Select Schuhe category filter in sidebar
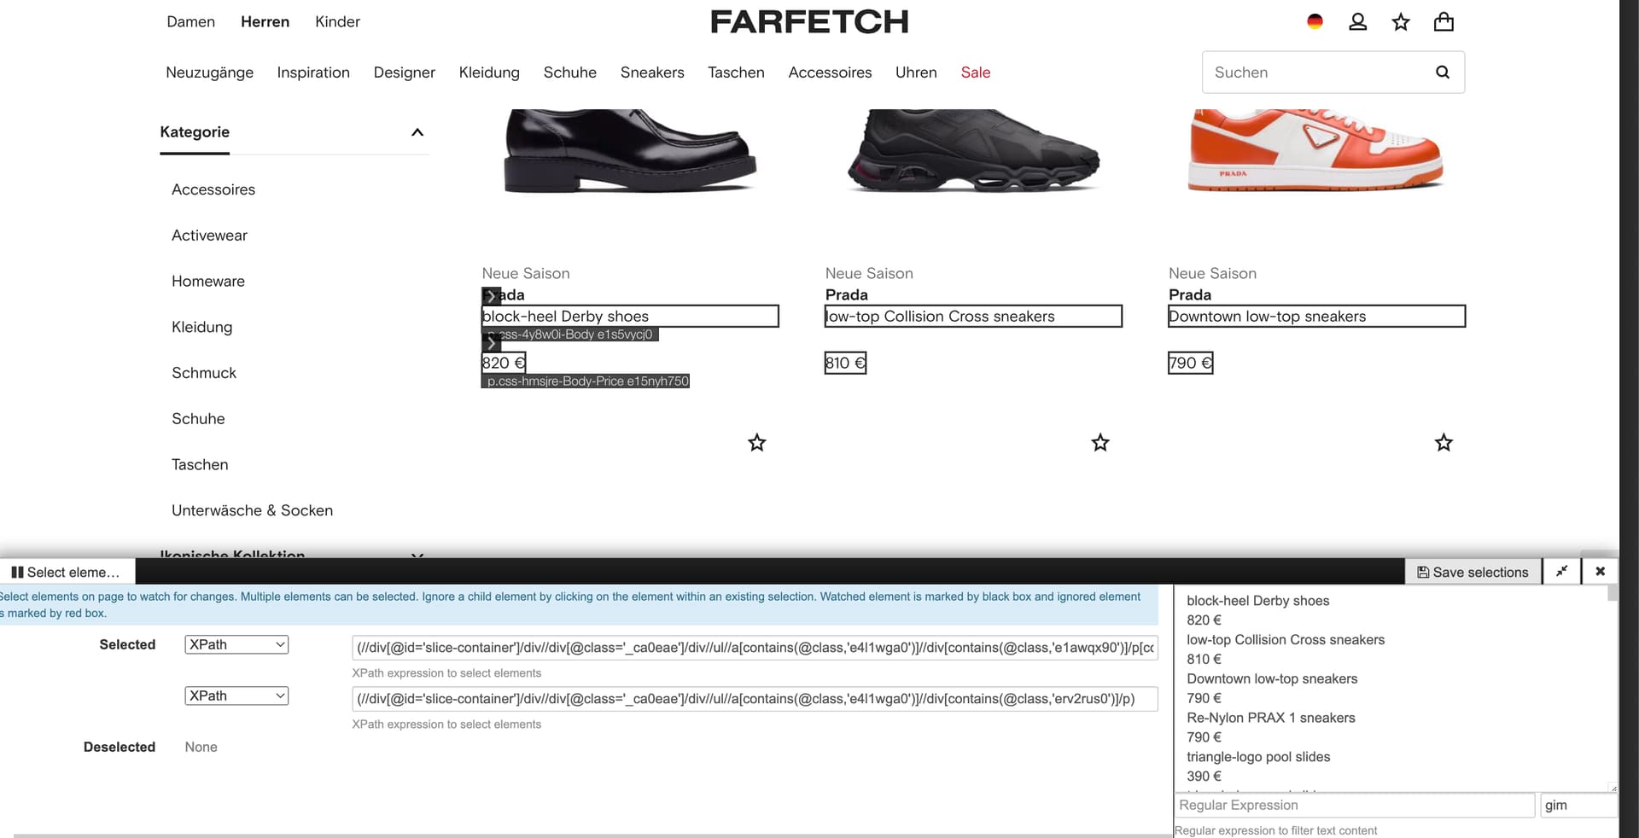1639x838 pixels. (x=198, y=419)
